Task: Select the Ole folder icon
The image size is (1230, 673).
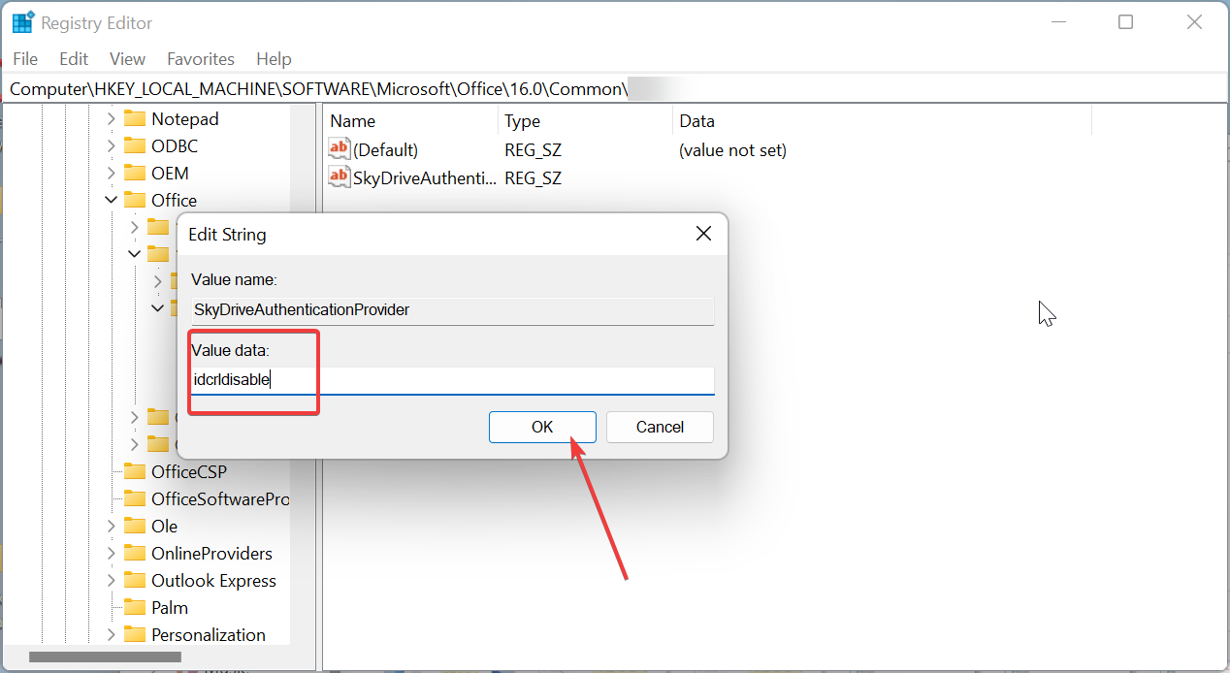Action: tap(134, 527)
